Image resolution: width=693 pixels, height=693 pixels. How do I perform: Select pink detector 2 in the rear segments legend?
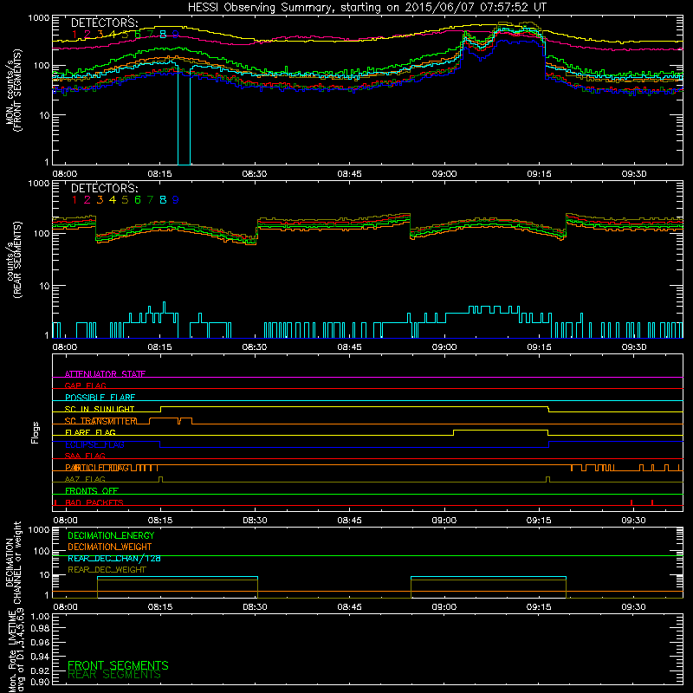click(87, 200)
